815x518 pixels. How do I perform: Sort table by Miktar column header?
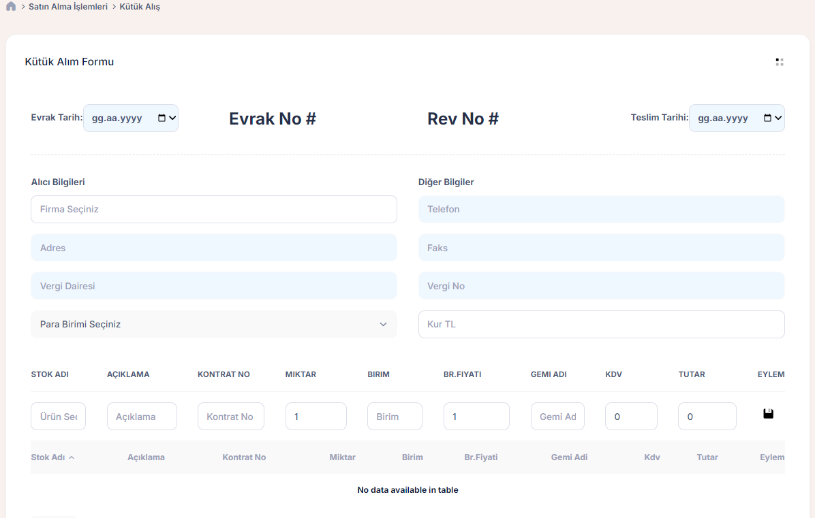(x=342, y=457)
